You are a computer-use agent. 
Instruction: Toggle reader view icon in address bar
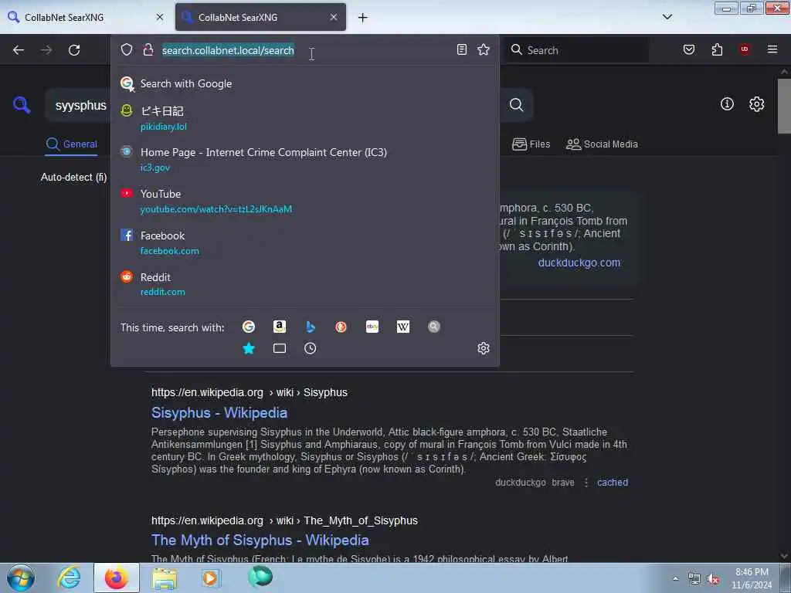click(x=462, y=49)
